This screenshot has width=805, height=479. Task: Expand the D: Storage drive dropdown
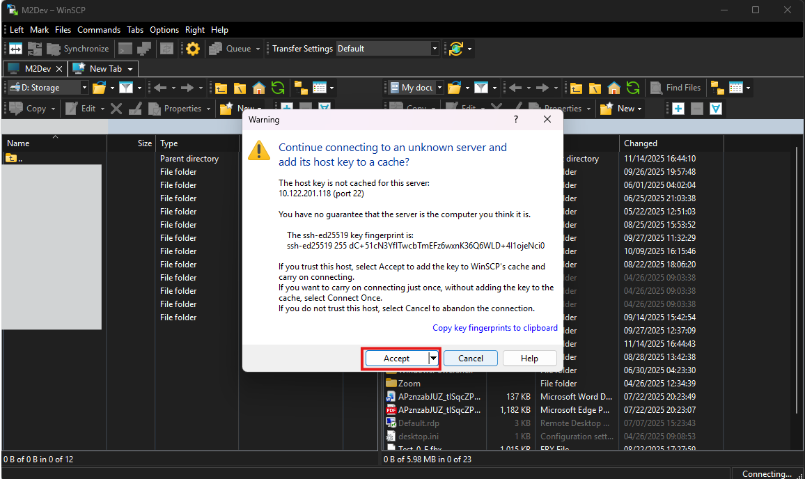click(x=84, y=88)
